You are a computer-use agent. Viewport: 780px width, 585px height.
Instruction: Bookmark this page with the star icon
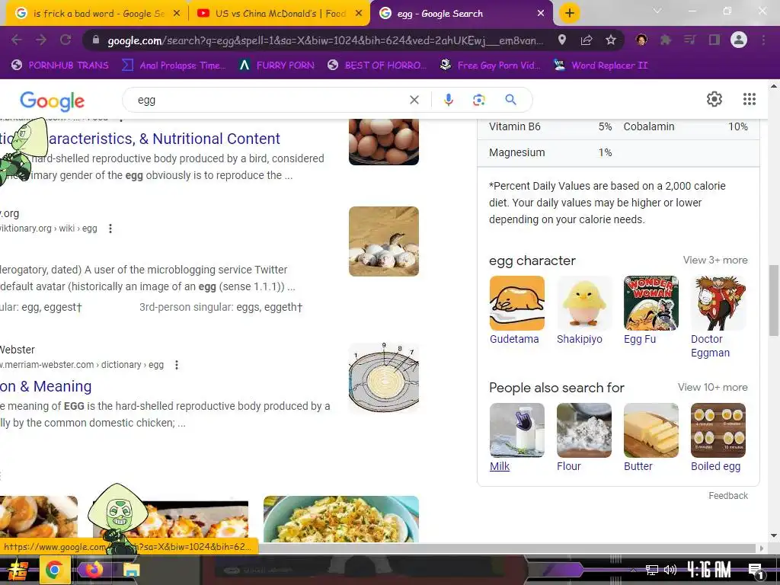pyautogui.click(x=611, y=40)
